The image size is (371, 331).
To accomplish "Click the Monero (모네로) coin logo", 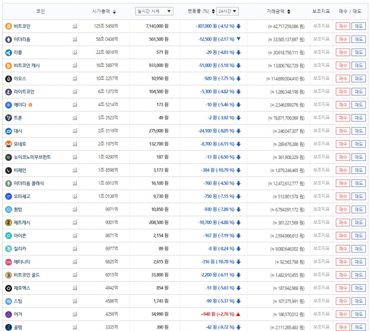I will (x=9, y=144).
